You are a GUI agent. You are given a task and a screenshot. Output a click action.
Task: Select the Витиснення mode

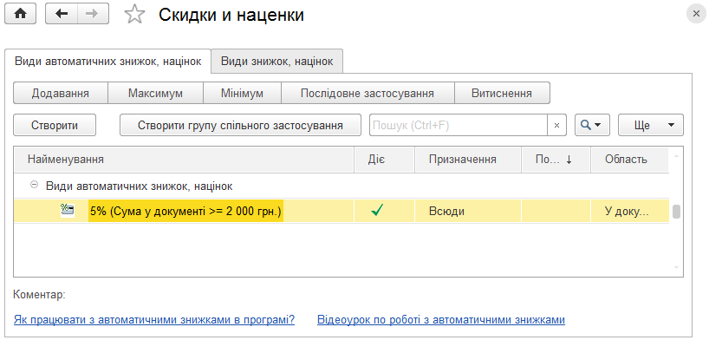502,94
